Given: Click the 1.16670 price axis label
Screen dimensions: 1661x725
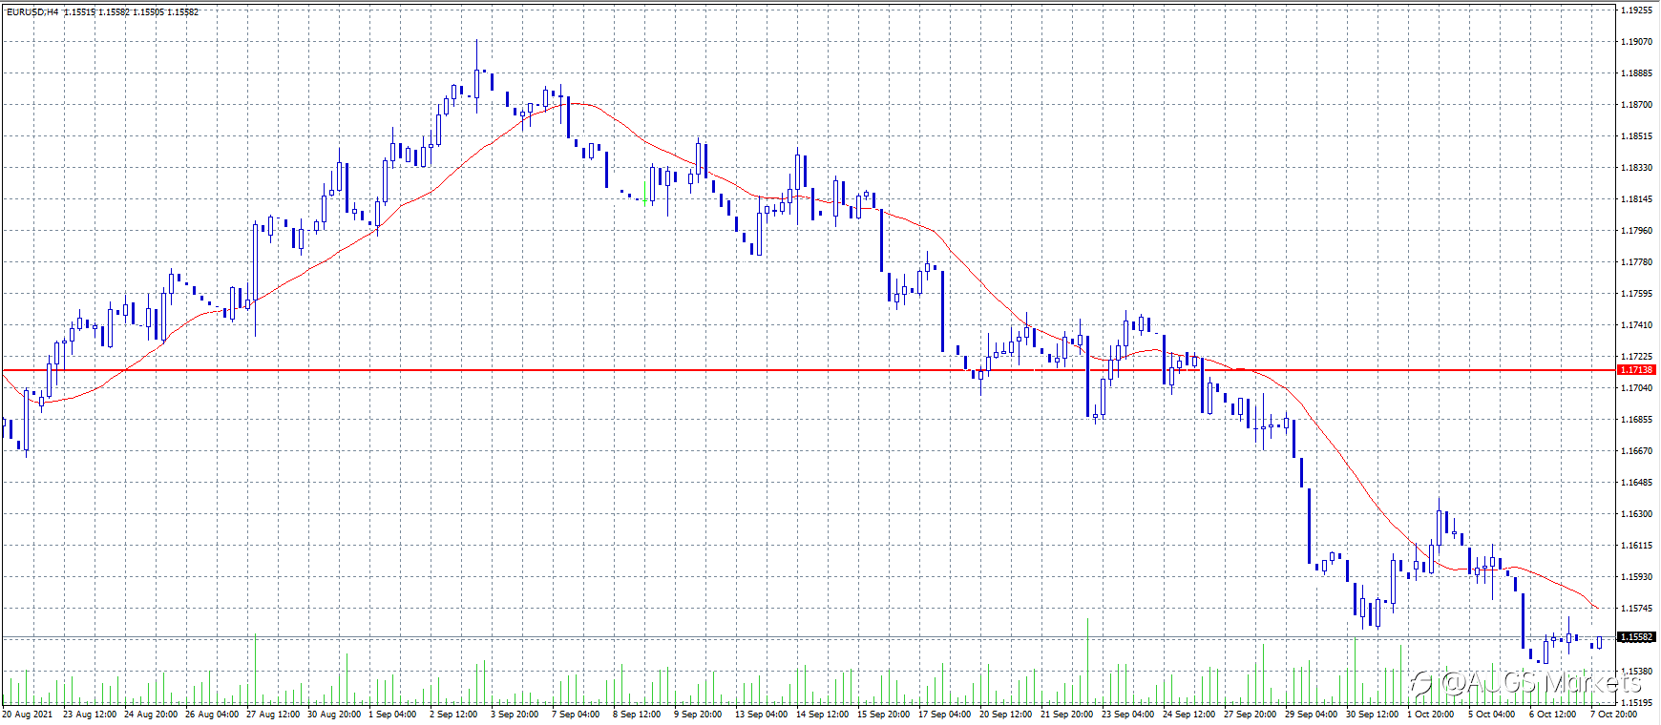Looking at the screenshot, I should click(1637, 451).
